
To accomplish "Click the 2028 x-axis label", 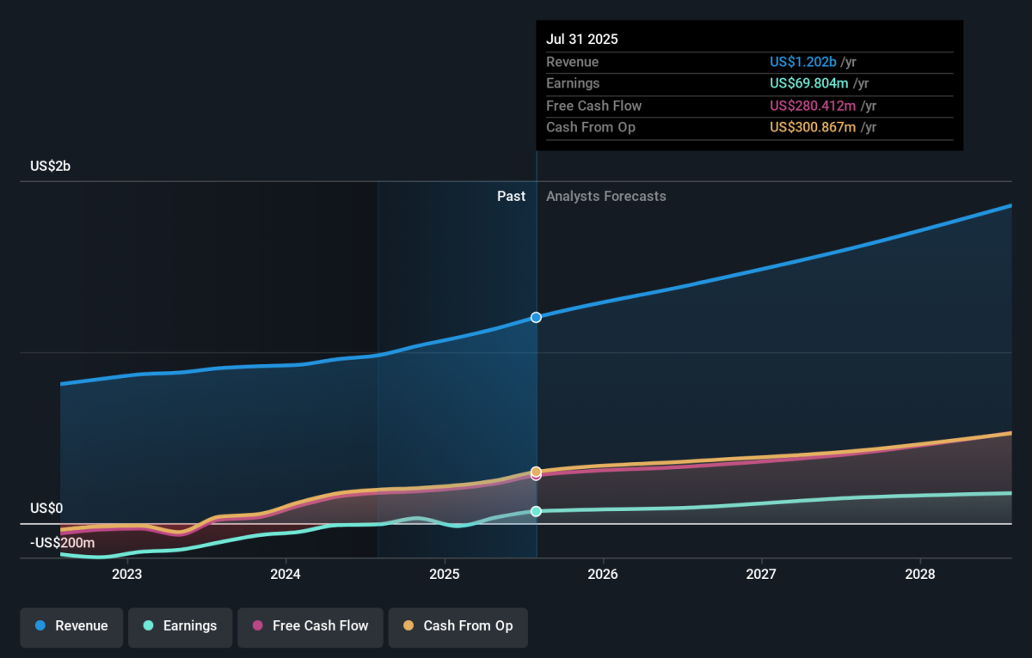I will pos(920,573).
